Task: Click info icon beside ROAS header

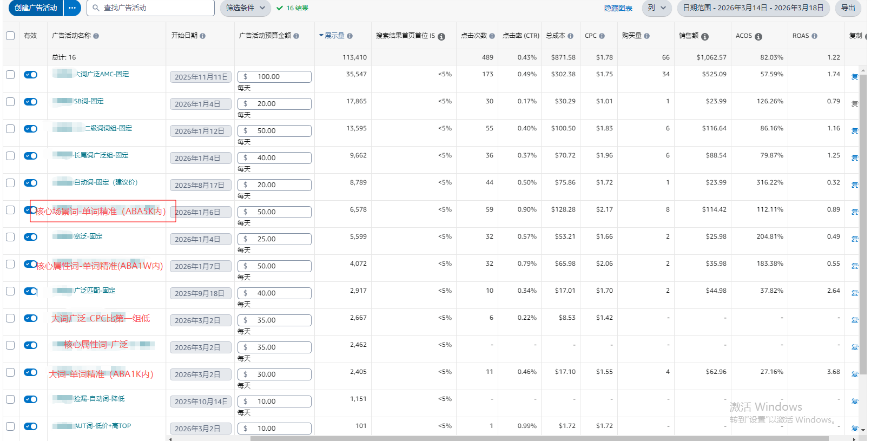Action: pyautogui.click(x=815, y=36)
